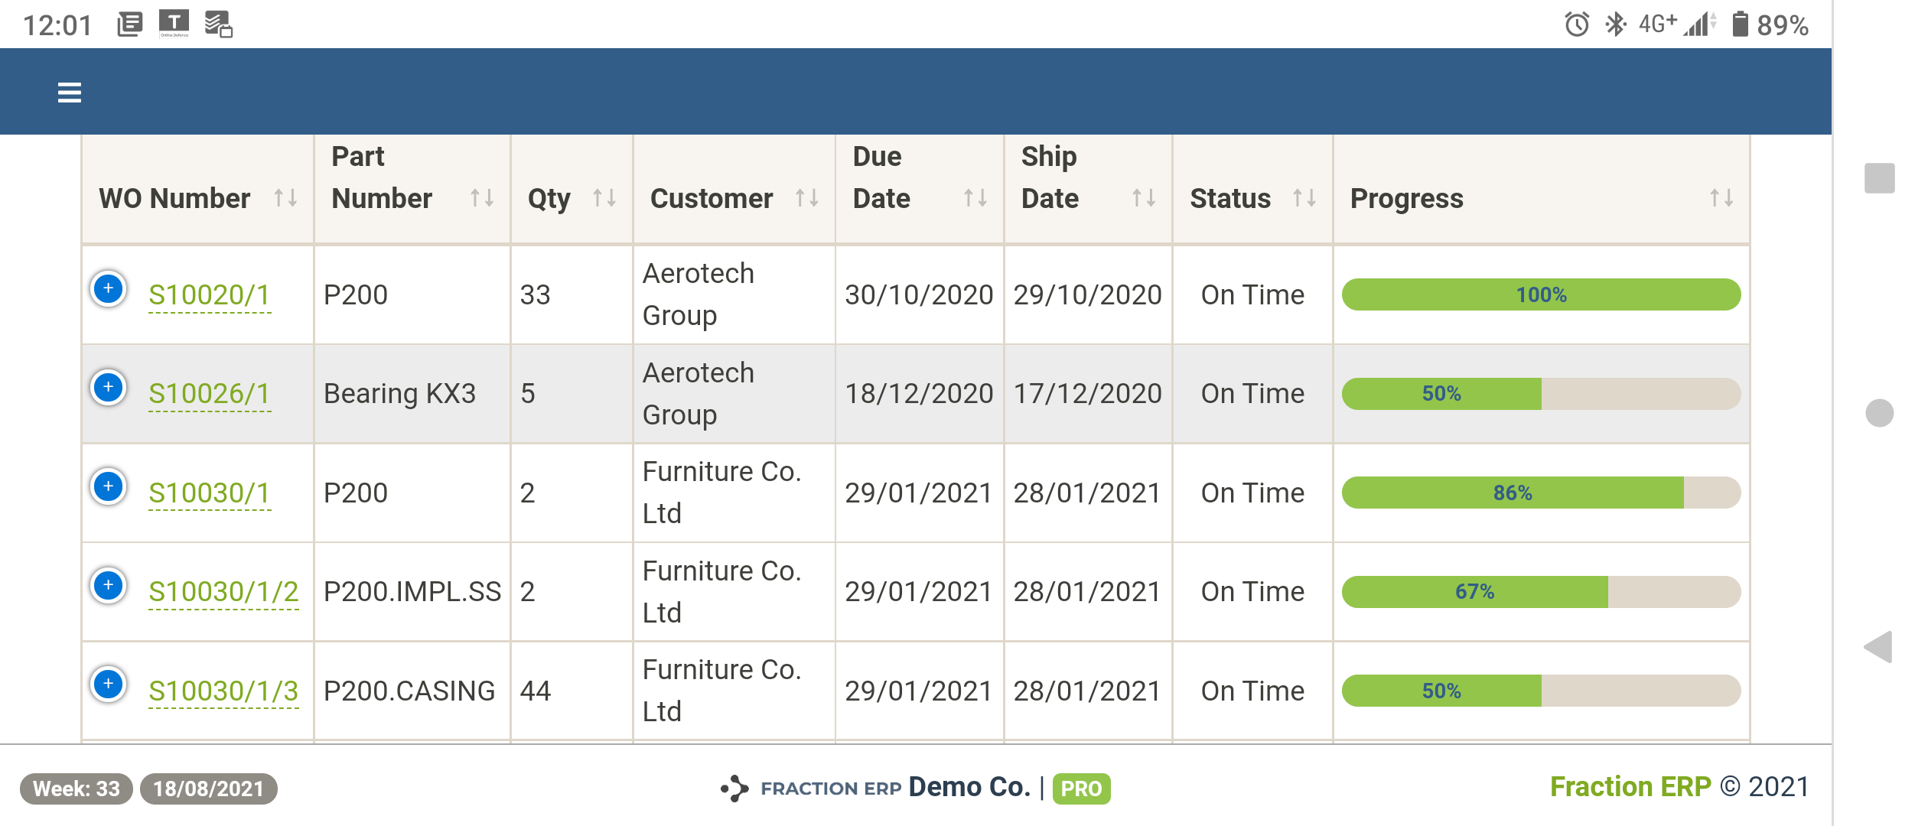
Task: Sort table by WO Number
Action: [x=285, y=199]
